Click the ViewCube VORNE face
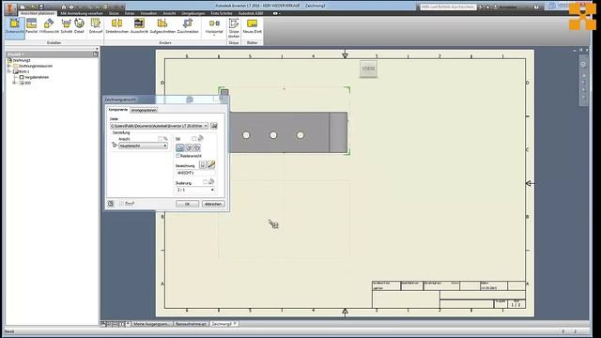The image size is (601, 338). point(368,69)
